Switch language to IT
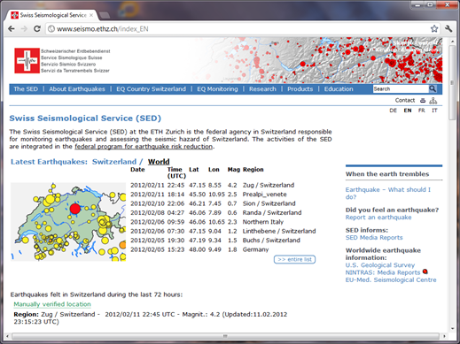The image size is (460, 344). 434,111
